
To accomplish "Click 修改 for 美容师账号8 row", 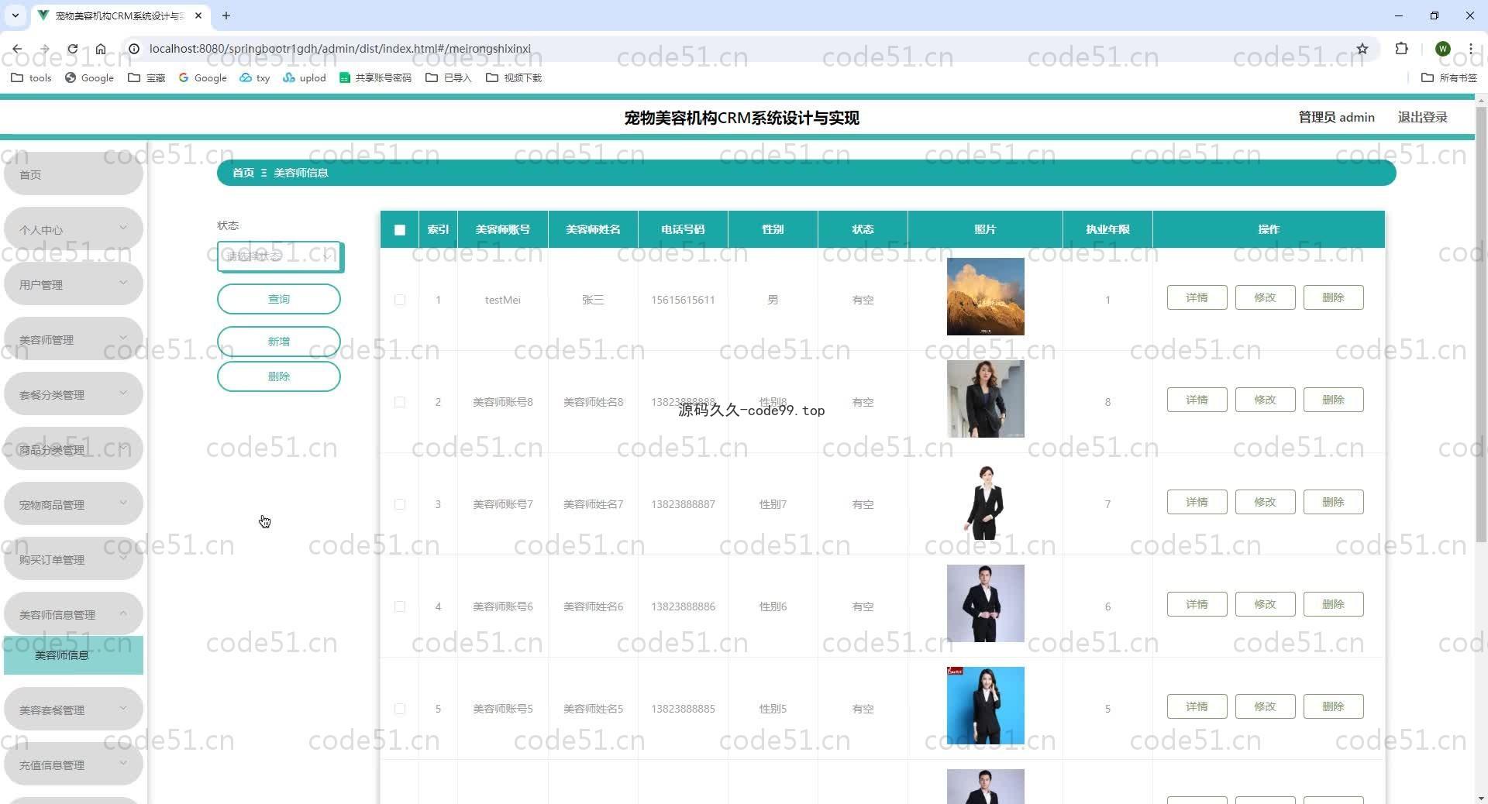I will pos(1265,400).
